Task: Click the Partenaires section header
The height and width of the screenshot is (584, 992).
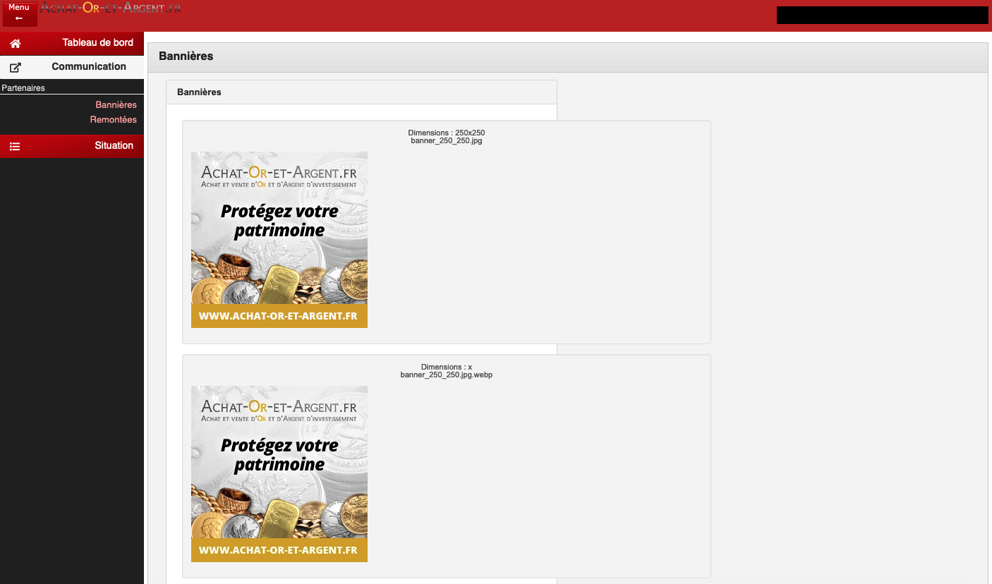Action: click(23, 88)
